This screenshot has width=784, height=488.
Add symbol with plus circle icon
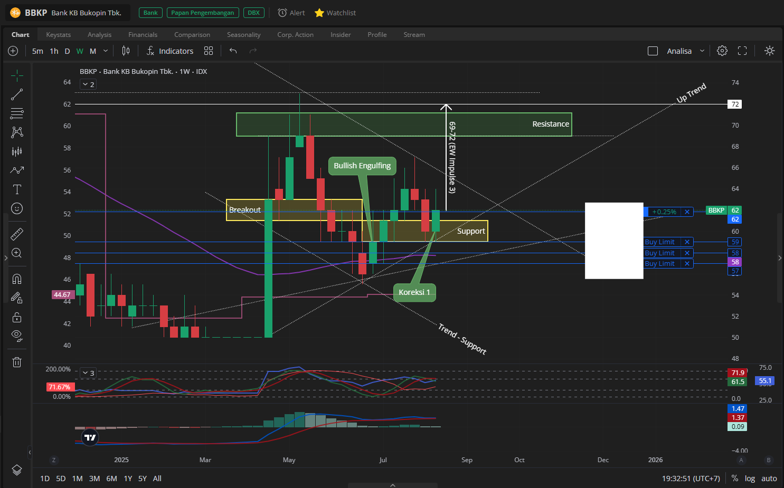[13, 51]
